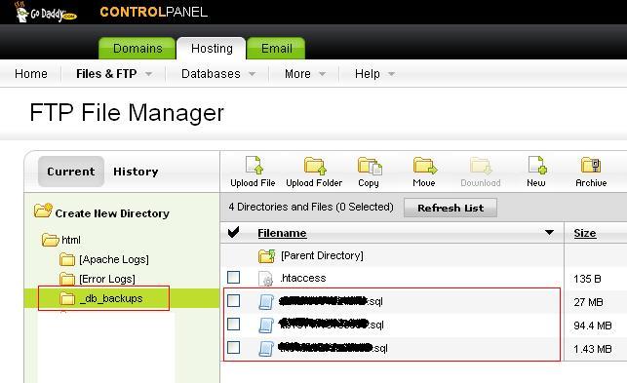
Task: Open the More dropdown arrow
Action: pyautogui.click(x=322, y=74)
